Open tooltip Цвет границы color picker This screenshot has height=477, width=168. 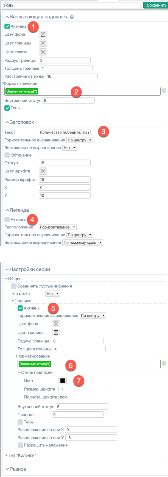coord(43,43)
